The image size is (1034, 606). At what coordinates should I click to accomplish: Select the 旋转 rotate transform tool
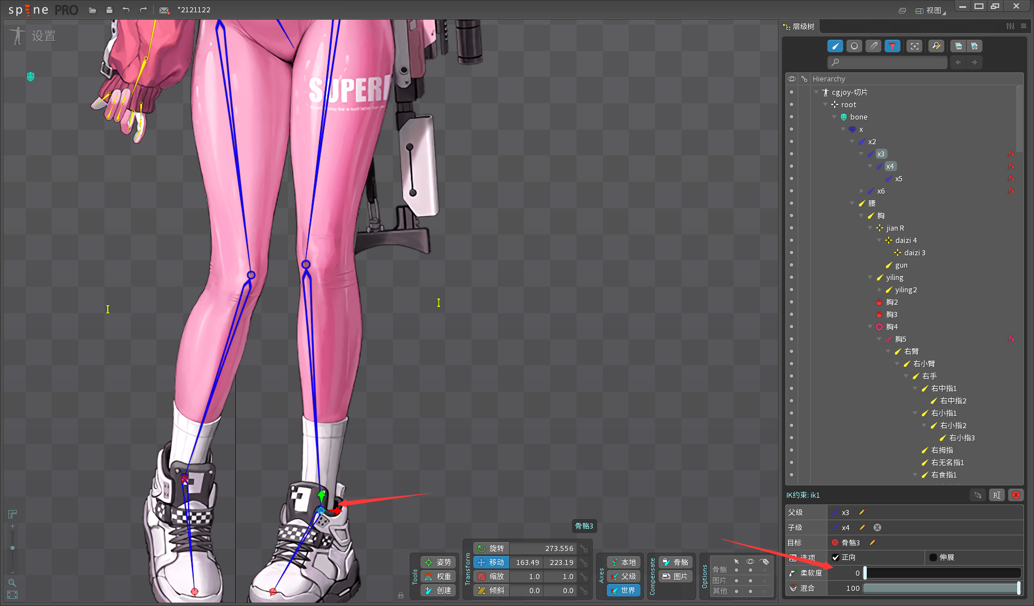click(491, 548)
